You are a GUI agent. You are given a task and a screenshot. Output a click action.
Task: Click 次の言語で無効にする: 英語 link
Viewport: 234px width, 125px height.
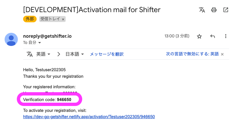(192, 54)
